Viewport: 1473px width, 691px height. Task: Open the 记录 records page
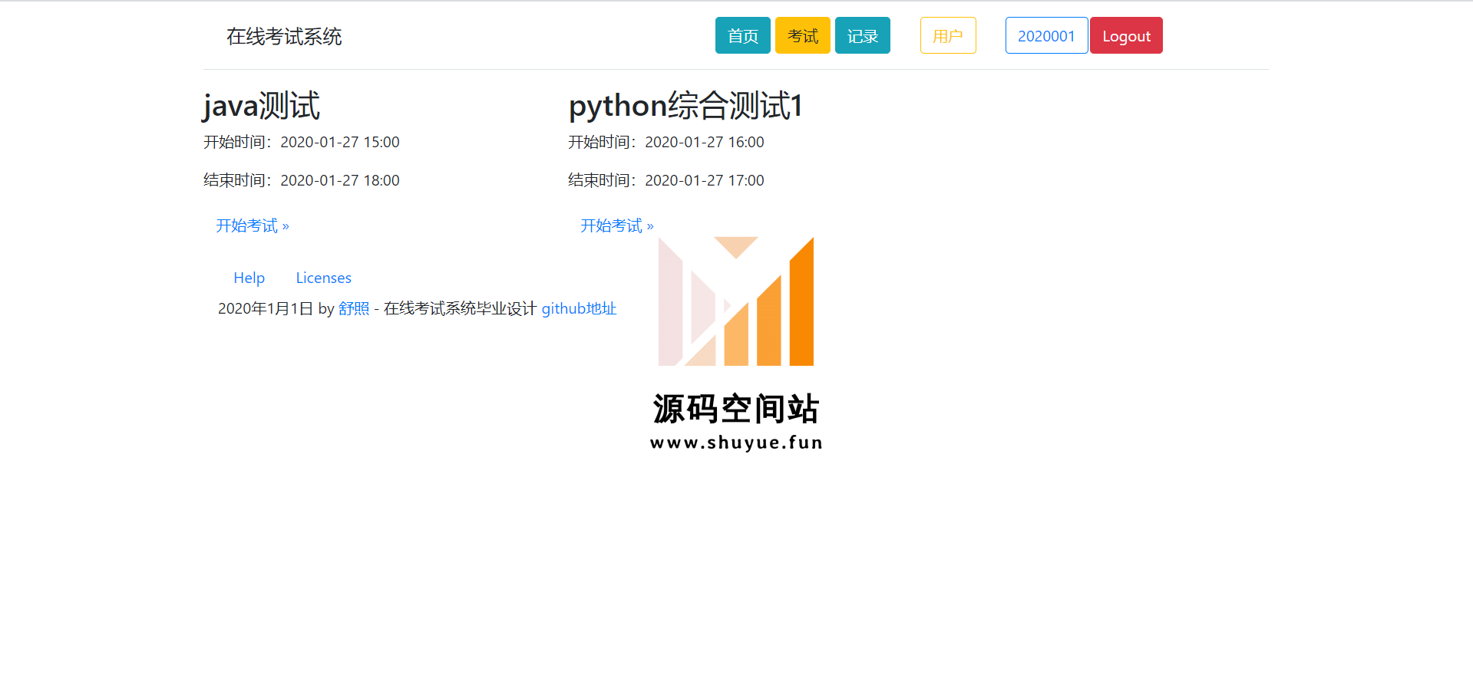pyautogui.click(x=862, y=35)
